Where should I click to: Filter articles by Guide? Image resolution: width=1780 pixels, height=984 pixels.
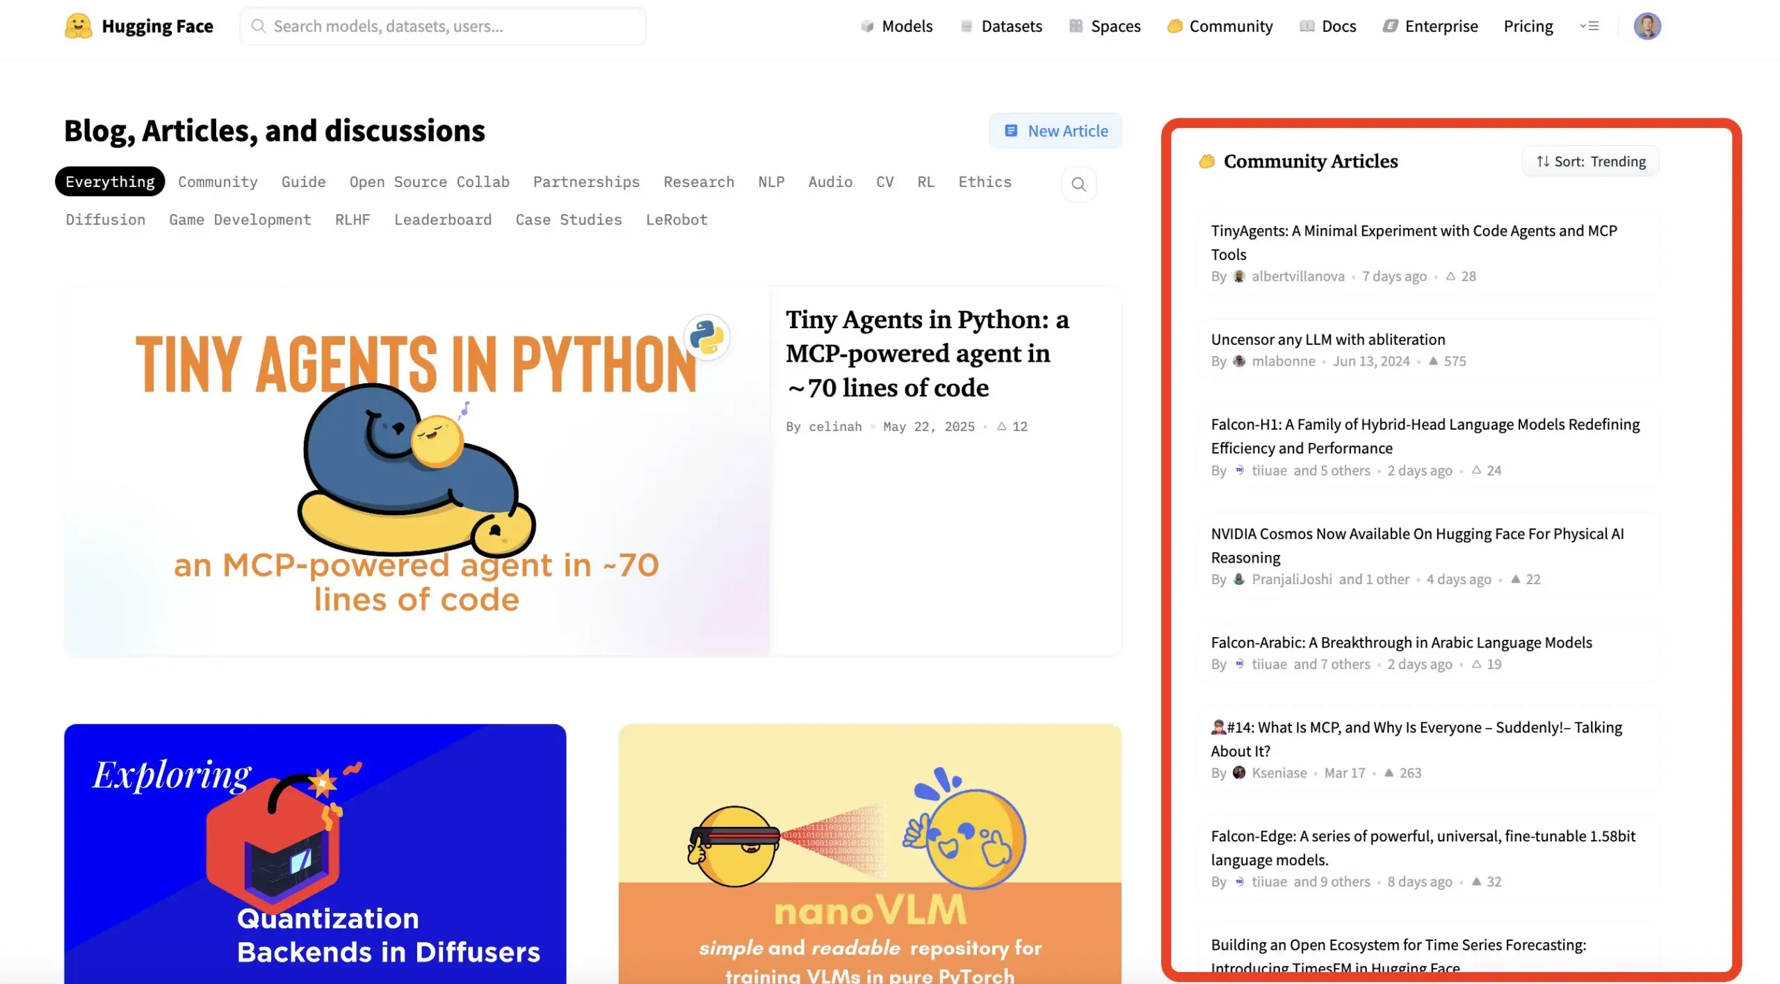(x=303, y=182)
